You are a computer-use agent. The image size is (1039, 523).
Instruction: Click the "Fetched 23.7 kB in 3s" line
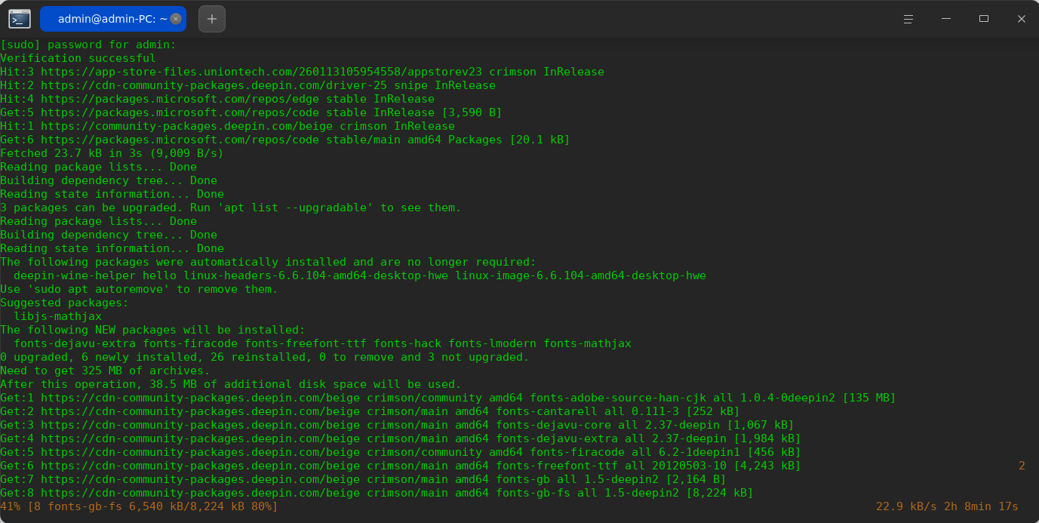point(112,153)
